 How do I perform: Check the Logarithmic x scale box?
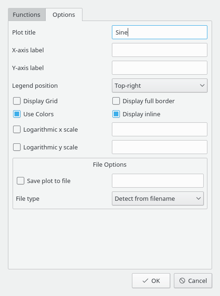pyautogui.click(x=17, y=129)
